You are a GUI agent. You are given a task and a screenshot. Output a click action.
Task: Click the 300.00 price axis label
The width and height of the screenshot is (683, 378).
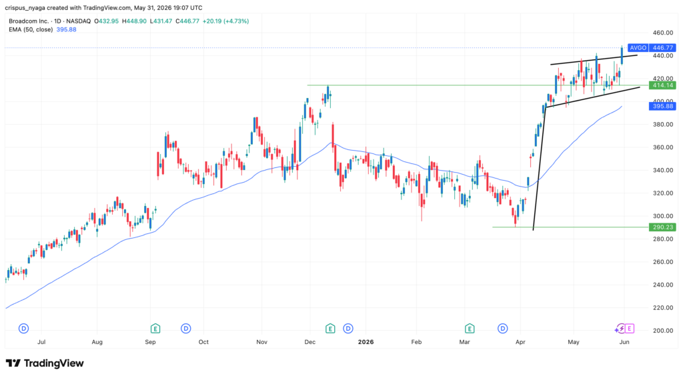[x=662, y=216]
